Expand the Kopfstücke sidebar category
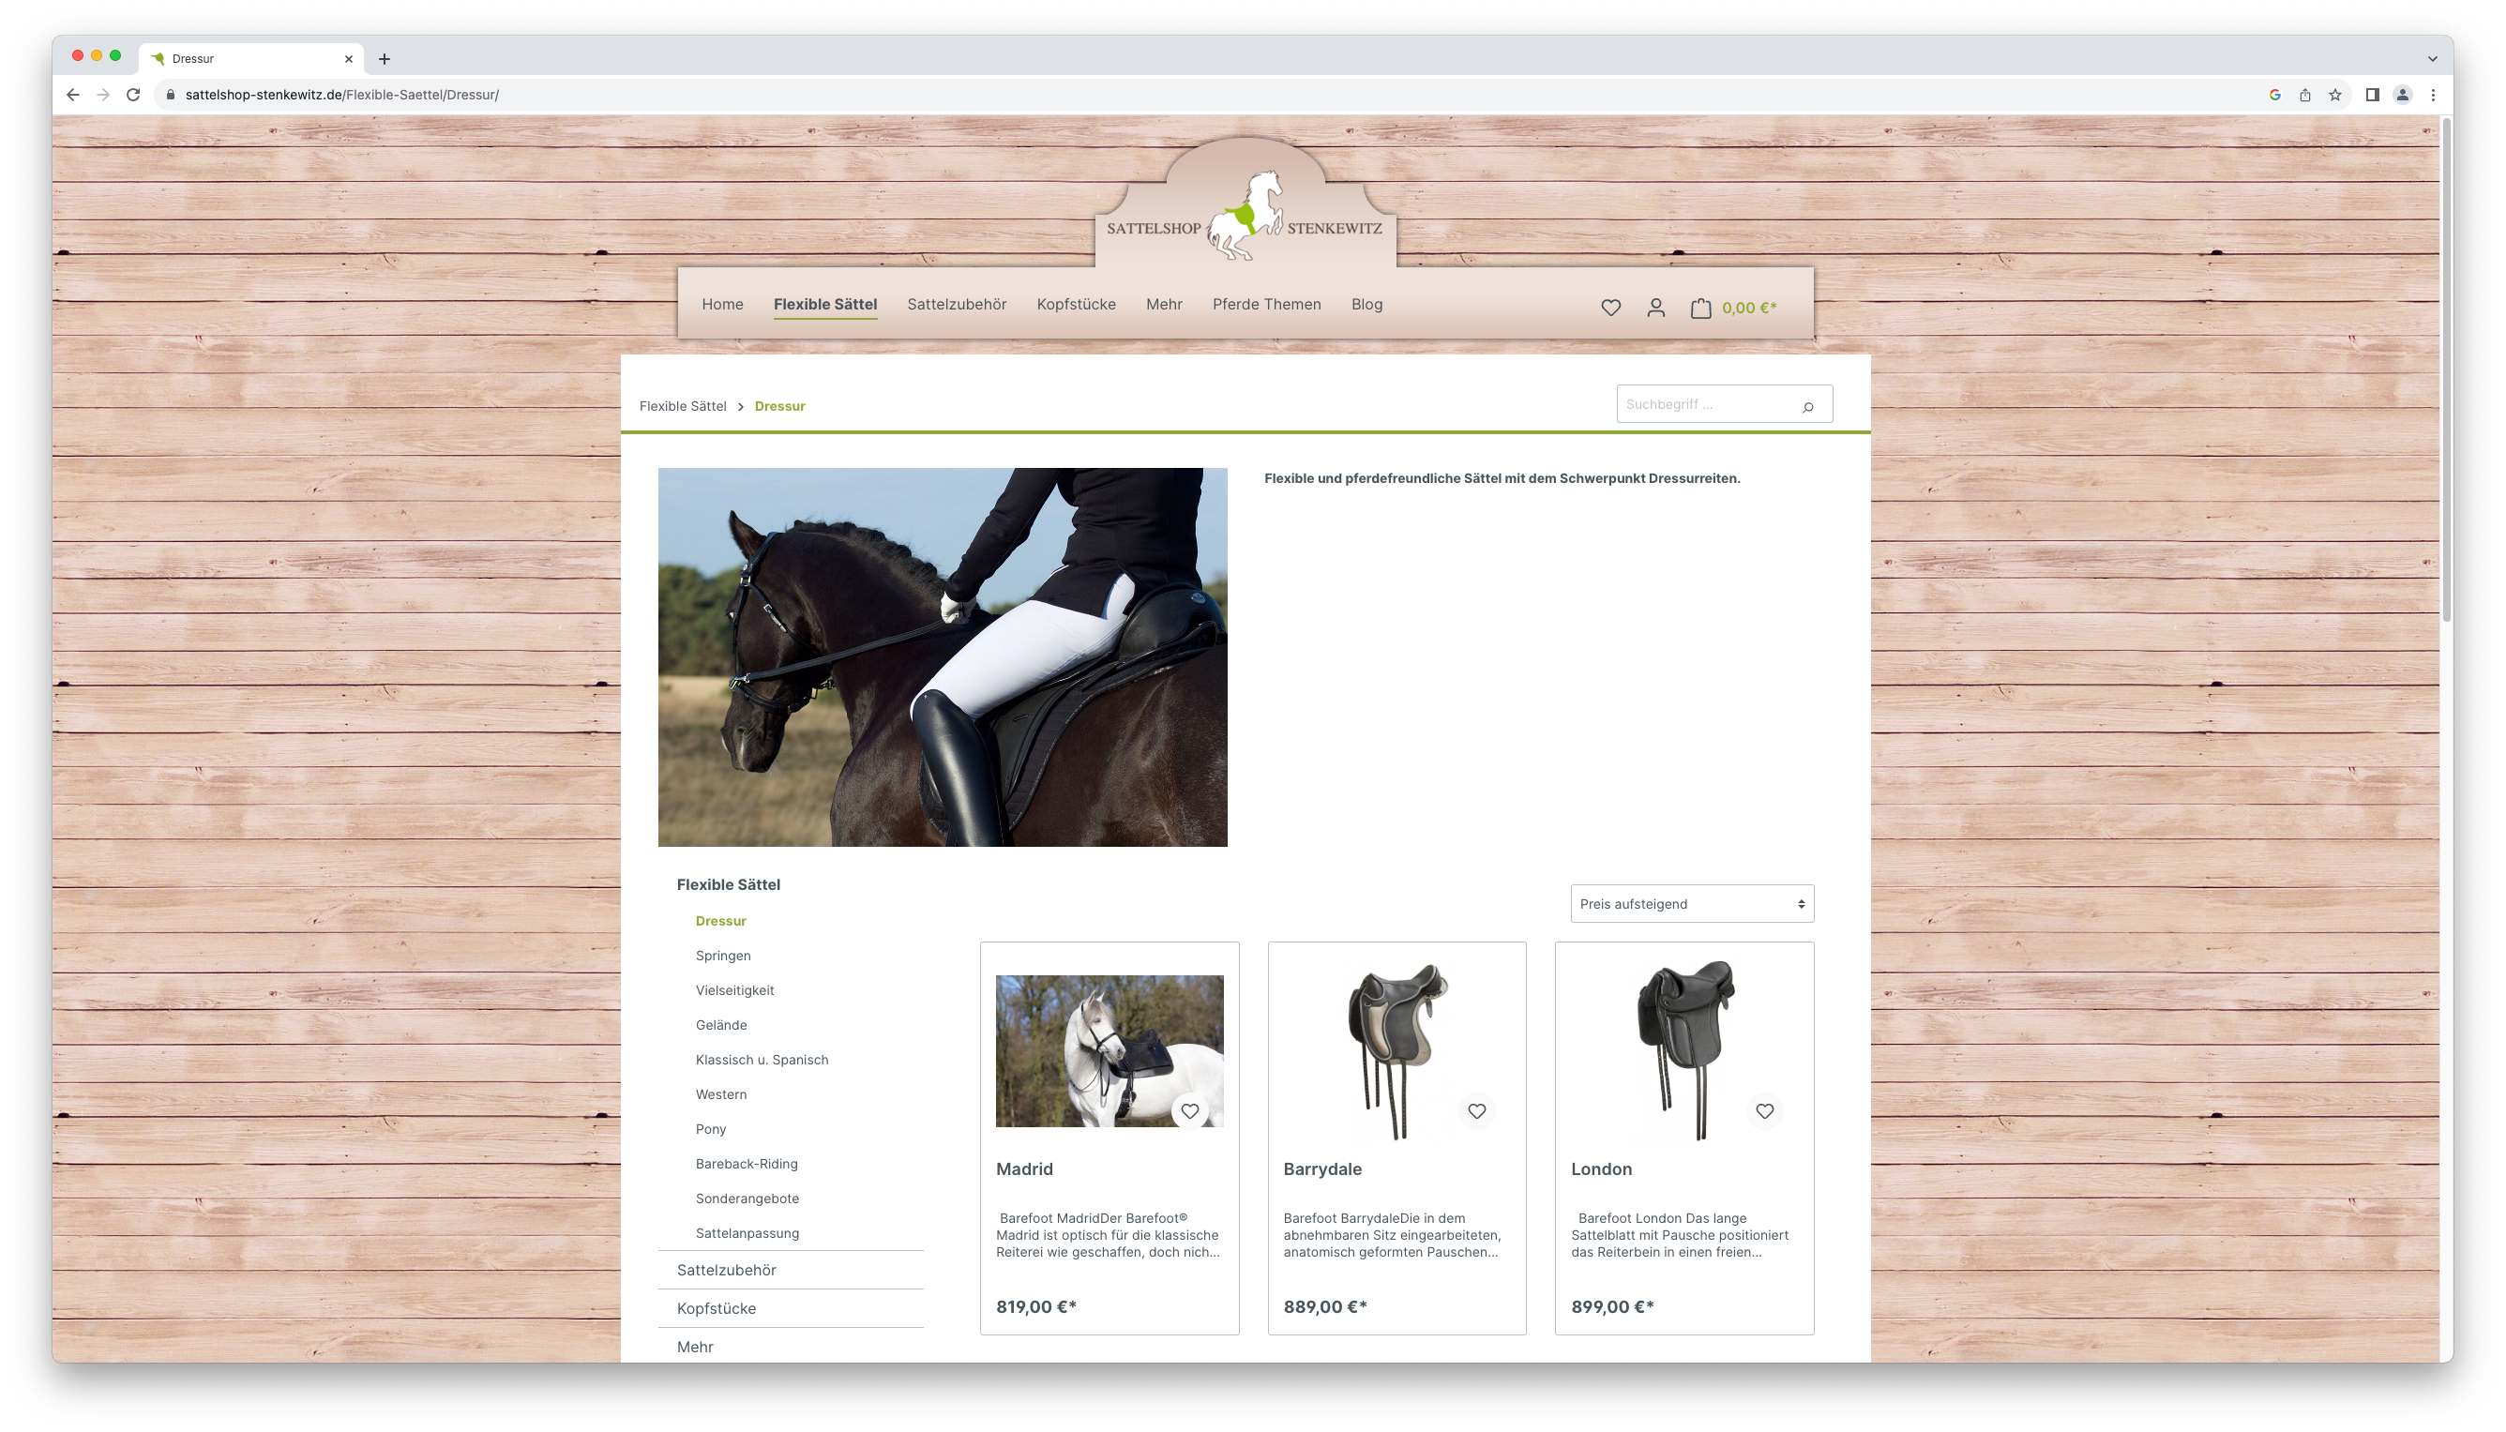2506x1432 pixels. click(716, 1308)
